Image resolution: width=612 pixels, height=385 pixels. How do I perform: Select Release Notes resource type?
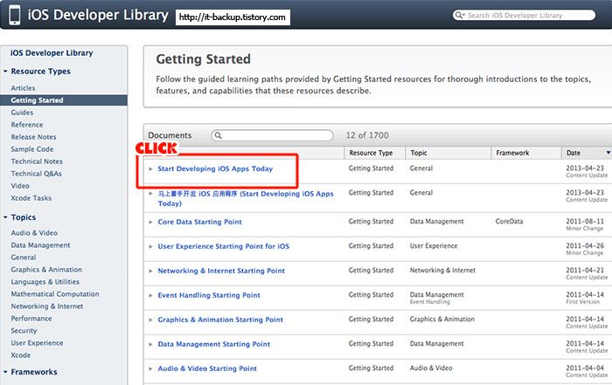(x=33, y=137)
